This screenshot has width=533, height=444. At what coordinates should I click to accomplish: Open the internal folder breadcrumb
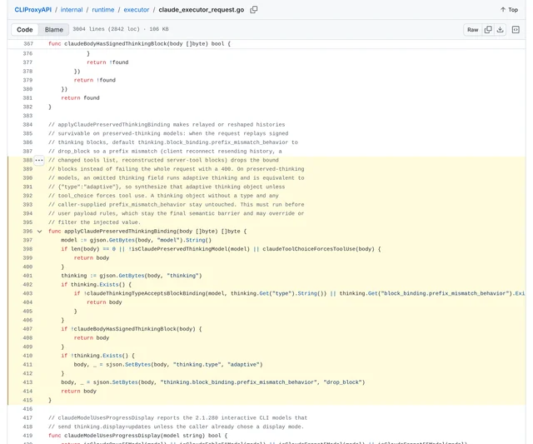tap(72, 10)
